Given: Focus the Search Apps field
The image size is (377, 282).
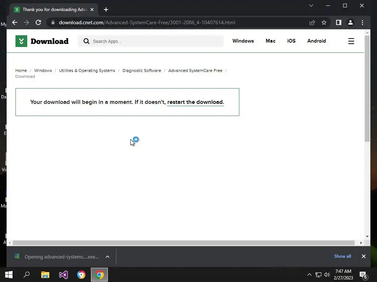Looking at the screenshot, I should click(x=151, y=41).
